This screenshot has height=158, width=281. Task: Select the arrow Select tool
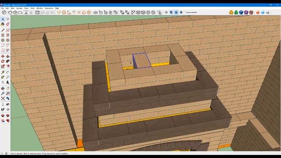[x=3, y=19]
